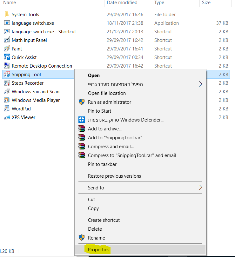Click the Windows Fax and Scan icon
Screen dimensions: 235x257
point(7,91)
